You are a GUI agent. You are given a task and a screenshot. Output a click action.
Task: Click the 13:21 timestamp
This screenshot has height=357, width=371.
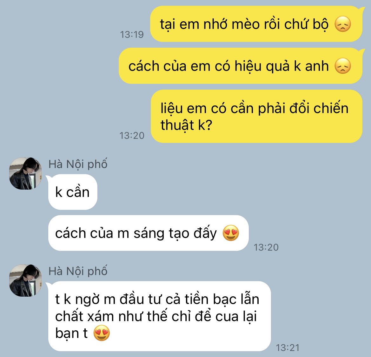(288, 348)
